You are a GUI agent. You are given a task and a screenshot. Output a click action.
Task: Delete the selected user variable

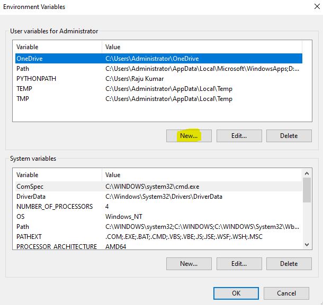click(x=289, y=135)
